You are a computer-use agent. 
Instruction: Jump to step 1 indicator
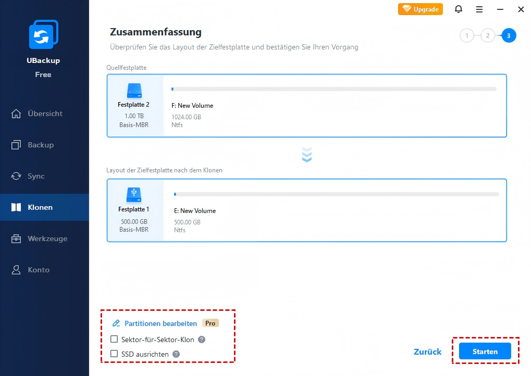466,36
